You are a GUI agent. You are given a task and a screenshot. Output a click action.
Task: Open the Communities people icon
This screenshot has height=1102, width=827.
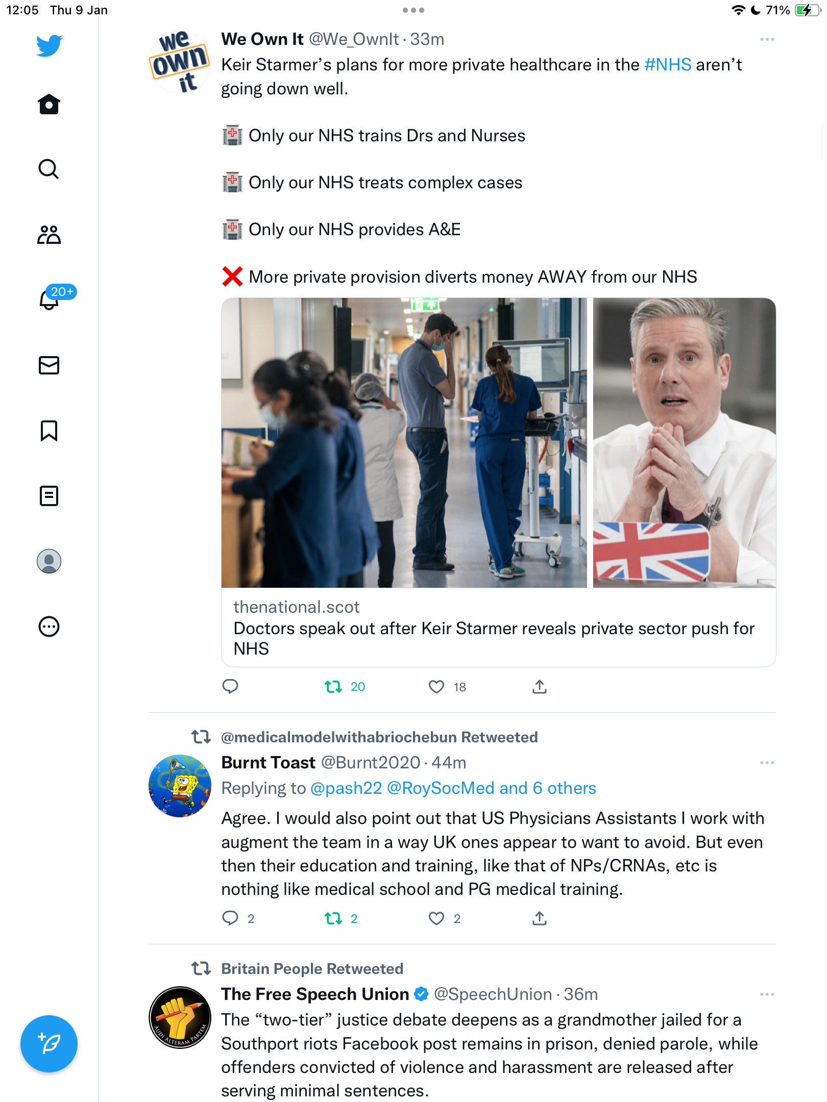point(49,235)
